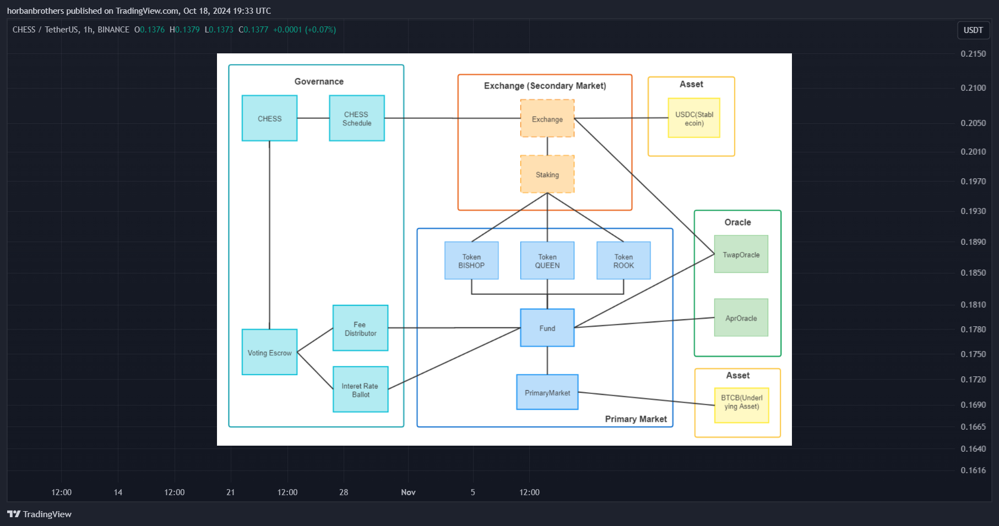
Task: Click the 0.1640 price axis label
Action: (973, 449)
